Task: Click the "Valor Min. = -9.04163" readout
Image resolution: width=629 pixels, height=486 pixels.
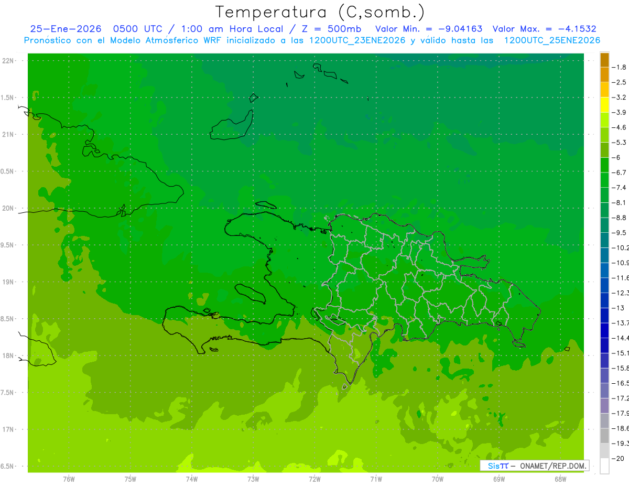Action: tap(429, 29)
